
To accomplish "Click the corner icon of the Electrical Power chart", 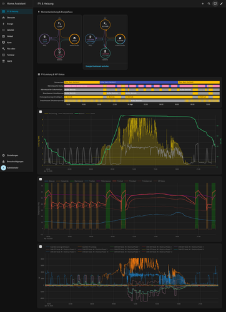I will point(41,246).
